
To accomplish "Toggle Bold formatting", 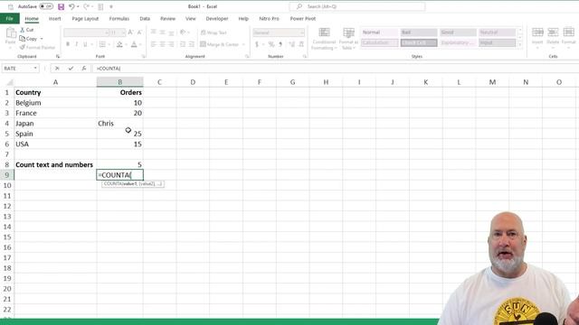I will point(68,44).
